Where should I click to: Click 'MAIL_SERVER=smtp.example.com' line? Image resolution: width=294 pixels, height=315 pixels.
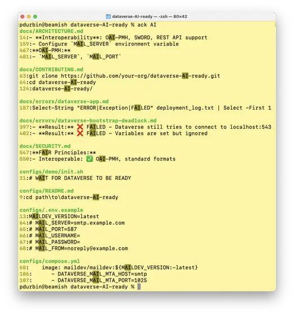[x=72, y=223]
